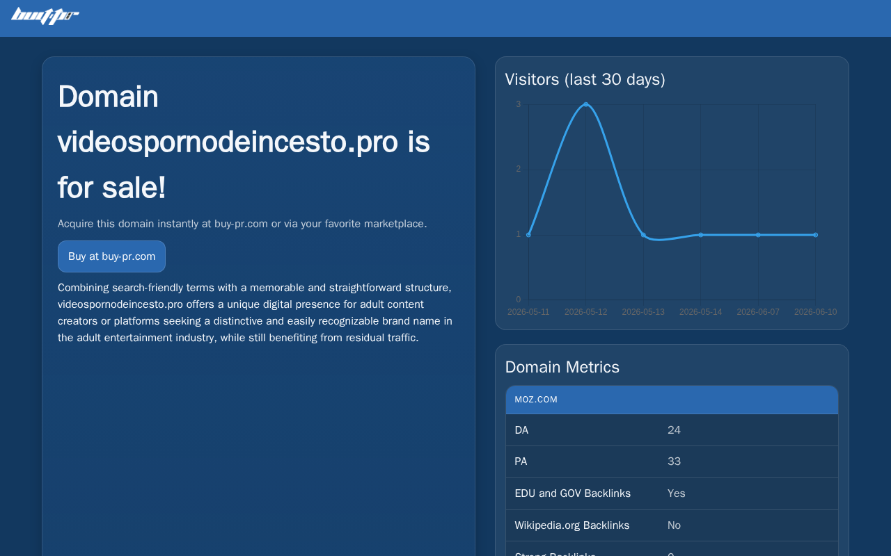This screenshot has width=891, height=556.
Task: Click the 2026-05-14 chart data point
Action: 701,235
